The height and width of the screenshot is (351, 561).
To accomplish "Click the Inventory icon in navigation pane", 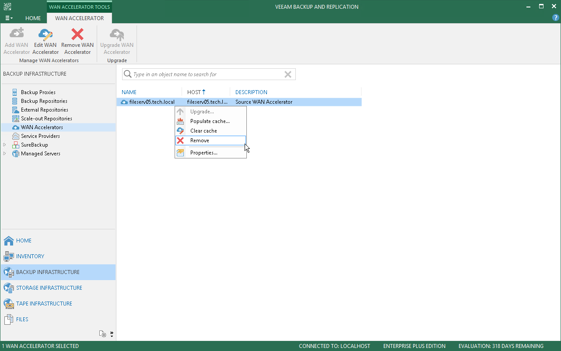I will [x=9, y=256].
